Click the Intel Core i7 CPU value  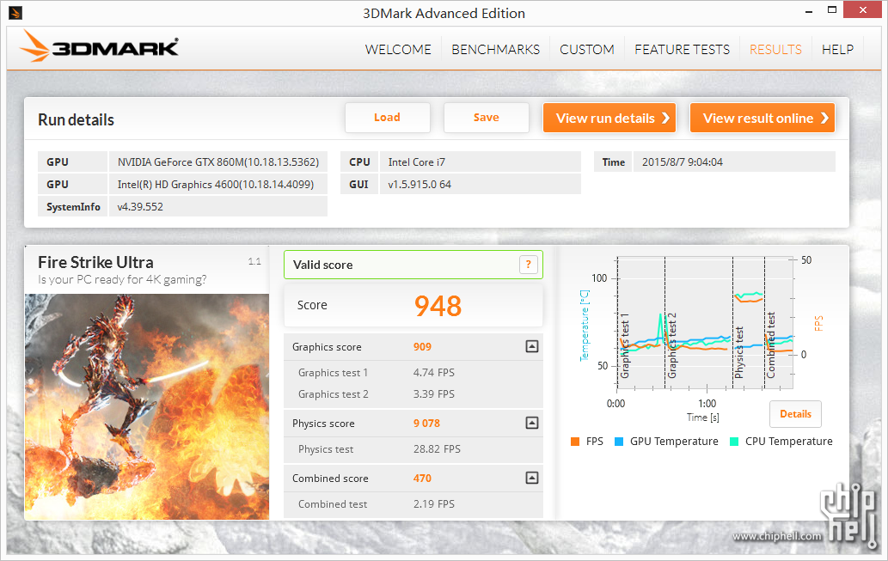pyautogui.click(x=481, y=162)
